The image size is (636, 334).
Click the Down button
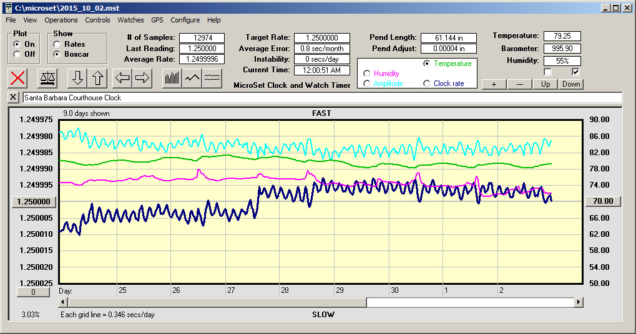point(571,84)
